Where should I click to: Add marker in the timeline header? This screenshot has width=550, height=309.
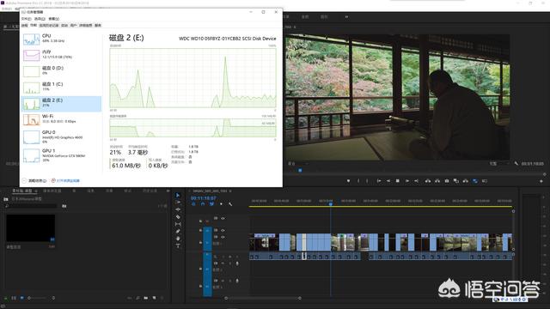tap(221, 204)
